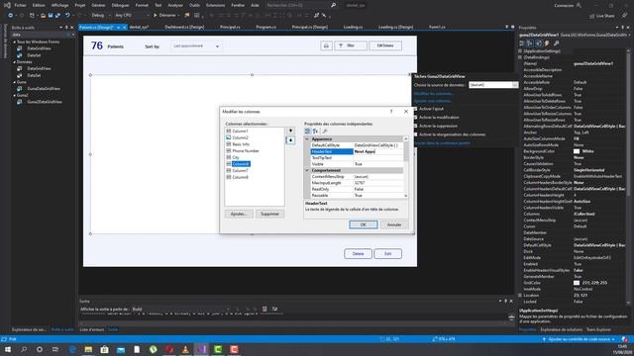Open Microsoft Store from taskbar

(x=104, y=349)
